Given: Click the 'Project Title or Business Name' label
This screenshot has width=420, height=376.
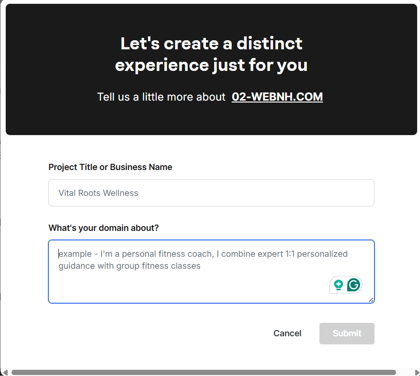Looking at the screenshot, I should point(110,167).
